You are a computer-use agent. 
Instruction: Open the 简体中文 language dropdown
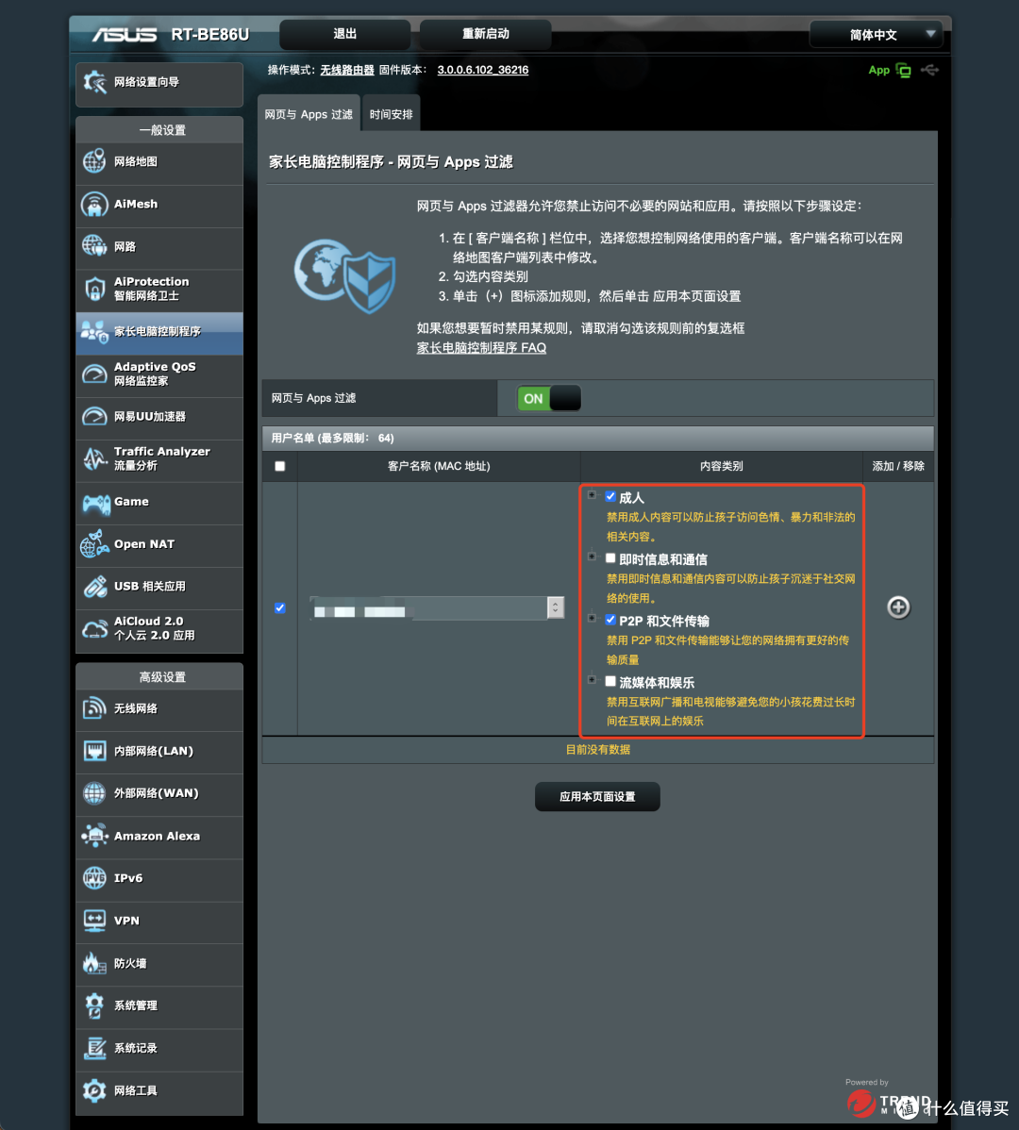coord(876,35)
